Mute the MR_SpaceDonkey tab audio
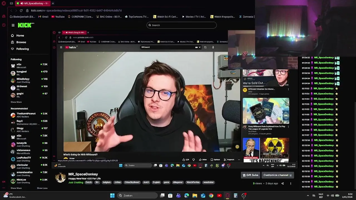 pos(22,3)
